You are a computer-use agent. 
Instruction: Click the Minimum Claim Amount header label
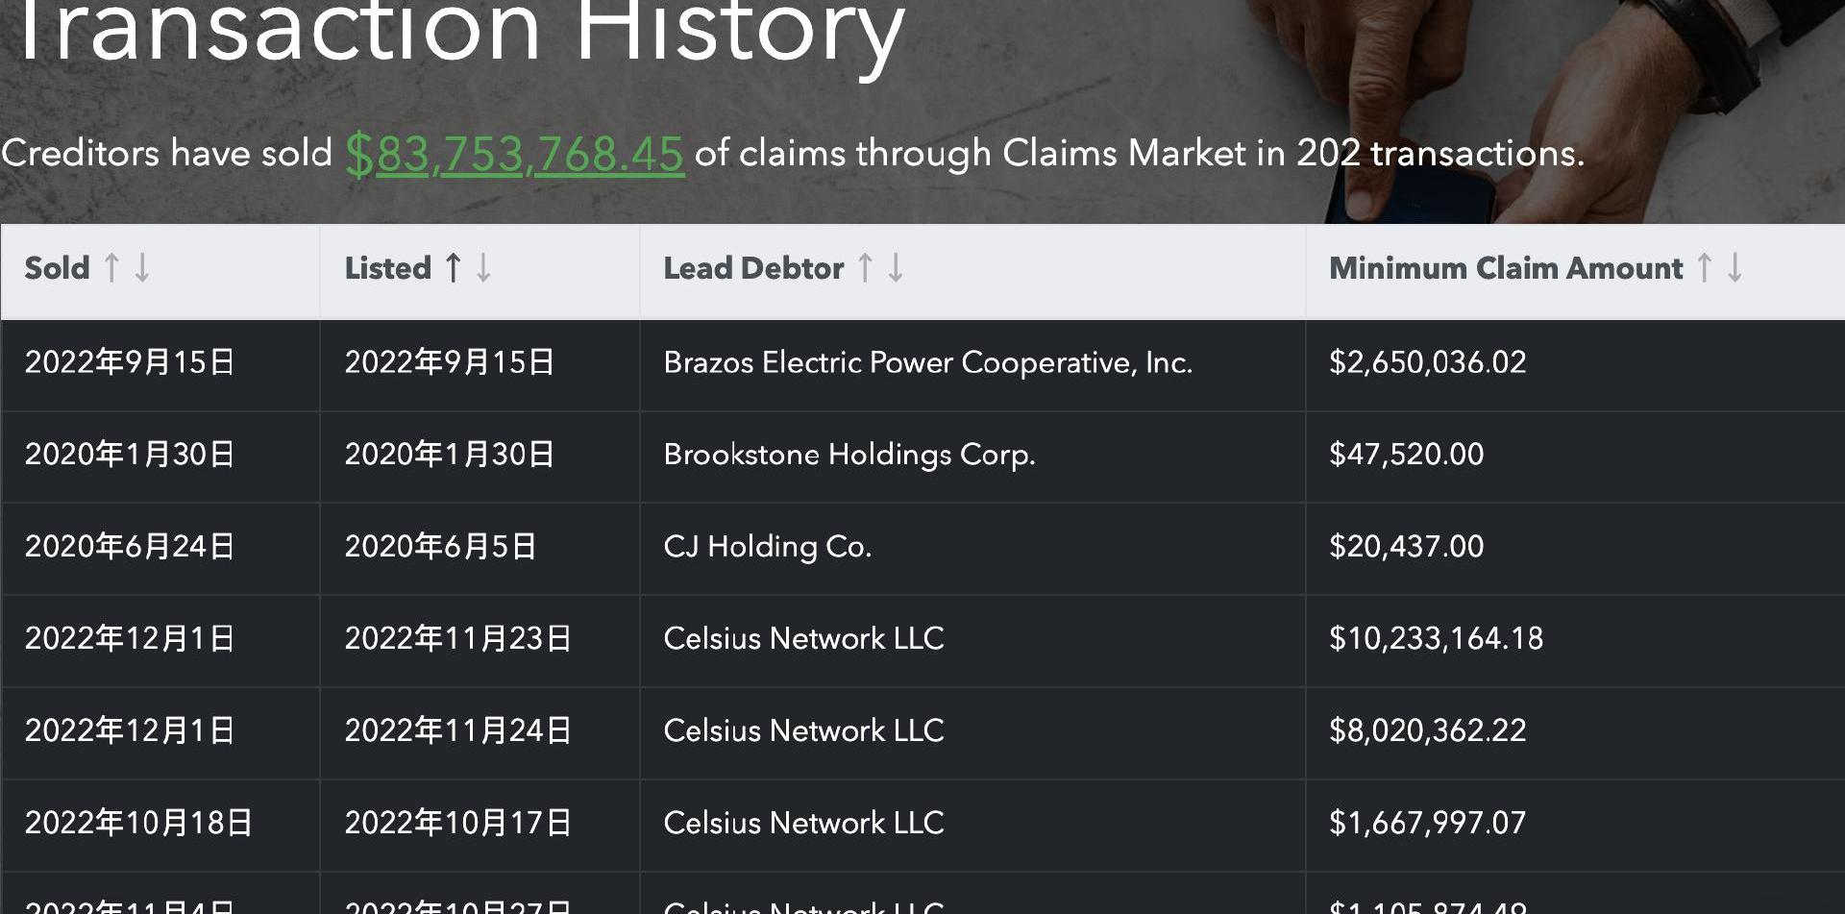pyautogui.click(x=1506, y=268)
